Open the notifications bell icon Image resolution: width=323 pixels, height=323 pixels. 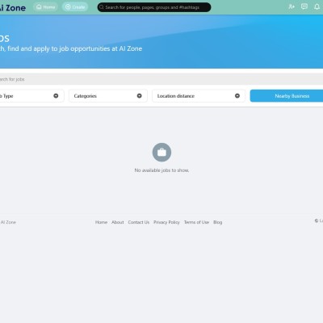[317, 6]
